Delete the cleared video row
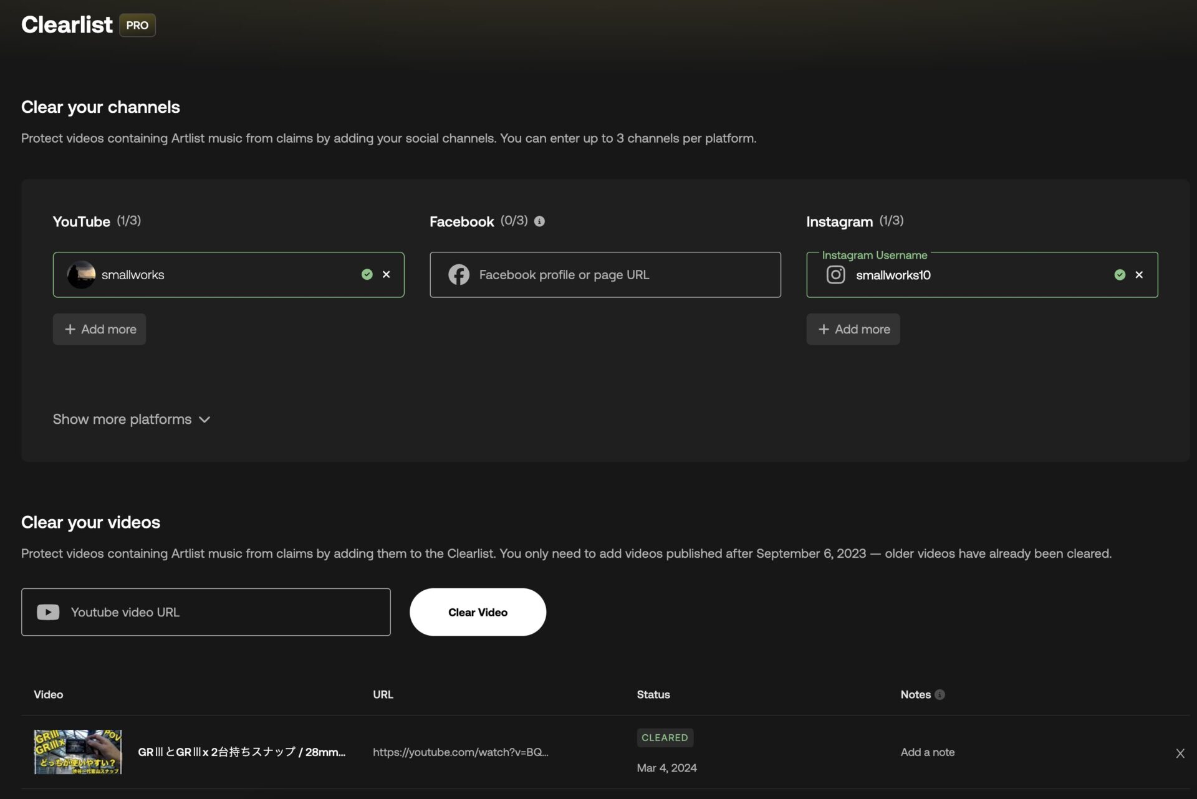The image size is (1197, 799). 1180,754
